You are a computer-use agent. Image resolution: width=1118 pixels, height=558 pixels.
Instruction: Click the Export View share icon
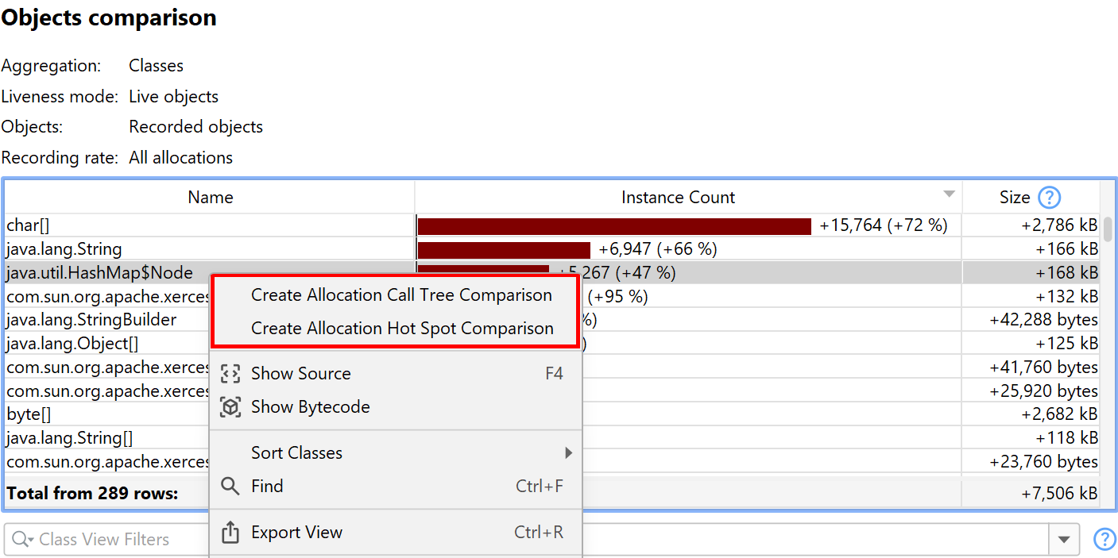[230, 533]
